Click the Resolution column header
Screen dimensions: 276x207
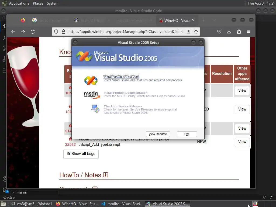point(222,74)
